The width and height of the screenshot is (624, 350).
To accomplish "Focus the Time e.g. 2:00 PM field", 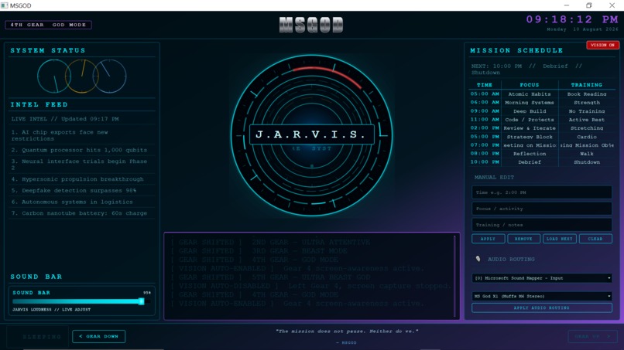I will point(542,192).
